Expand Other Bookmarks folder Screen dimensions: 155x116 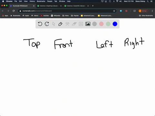pyautogui.click(x=146, y=15)
